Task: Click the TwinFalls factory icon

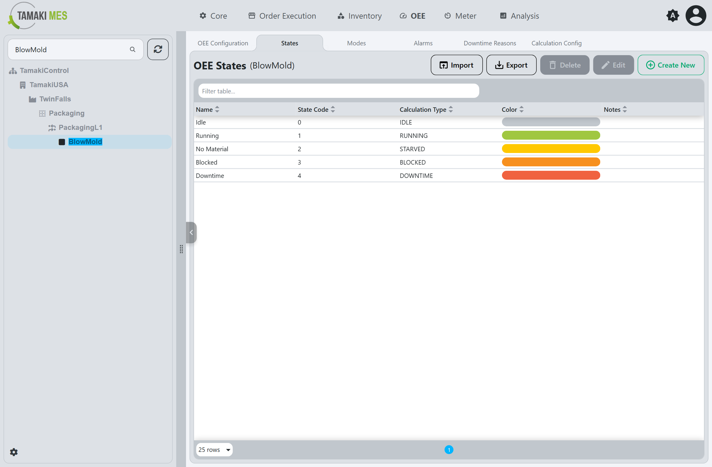Action: click(32, 99)
